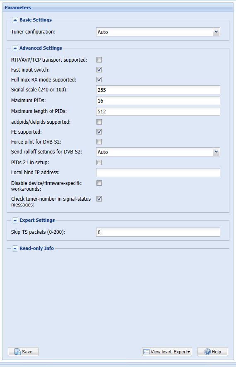The image size is (236, 367).
Task: Uncheck FE supported option
Action: [99, 132]
